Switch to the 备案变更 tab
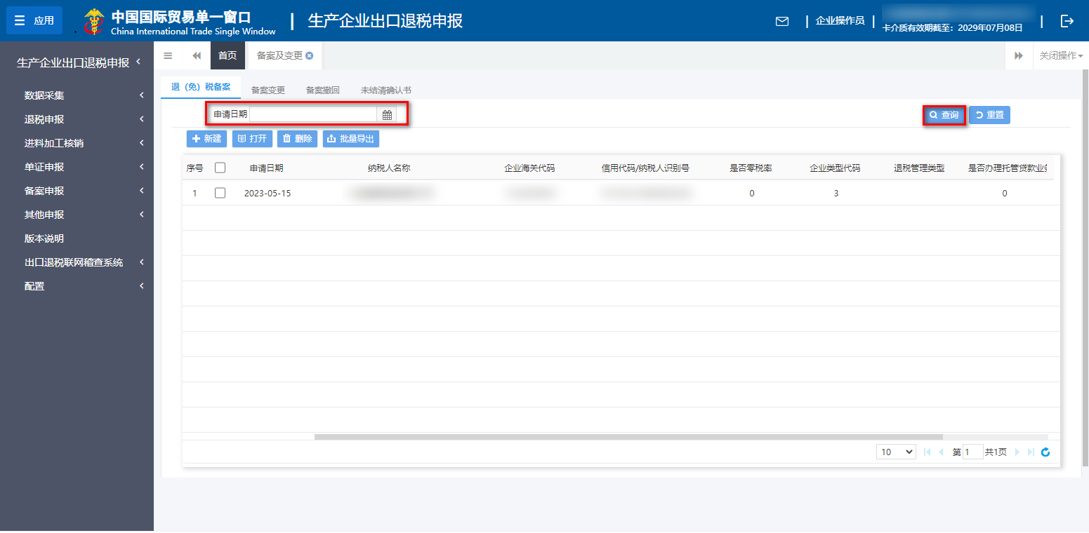Viewport: 1089px width, 533px height. [267, 90]
